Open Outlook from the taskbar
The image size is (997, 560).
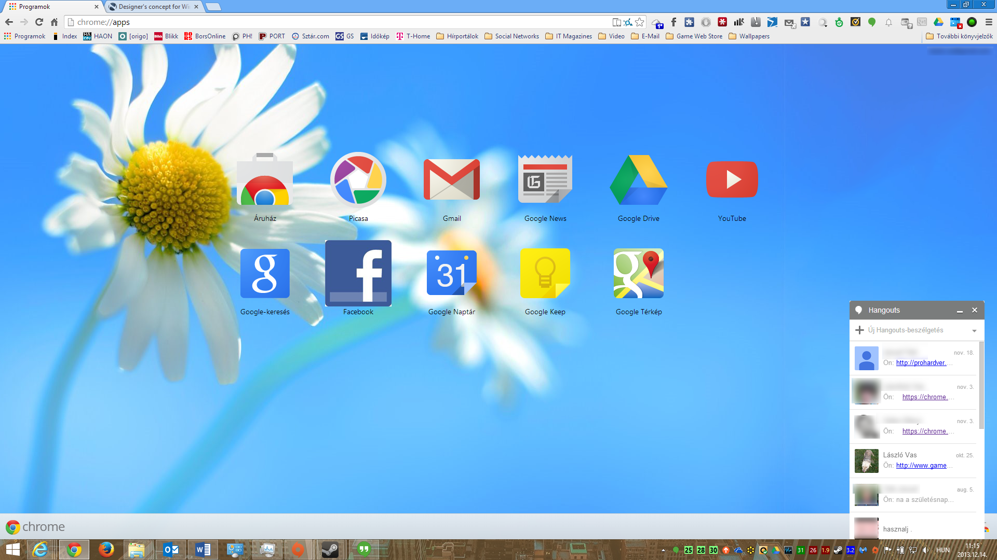pos(171,550)
